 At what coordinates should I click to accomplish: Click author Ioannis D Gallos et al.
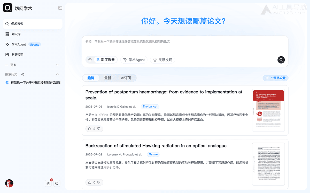[x=121, y=107]
